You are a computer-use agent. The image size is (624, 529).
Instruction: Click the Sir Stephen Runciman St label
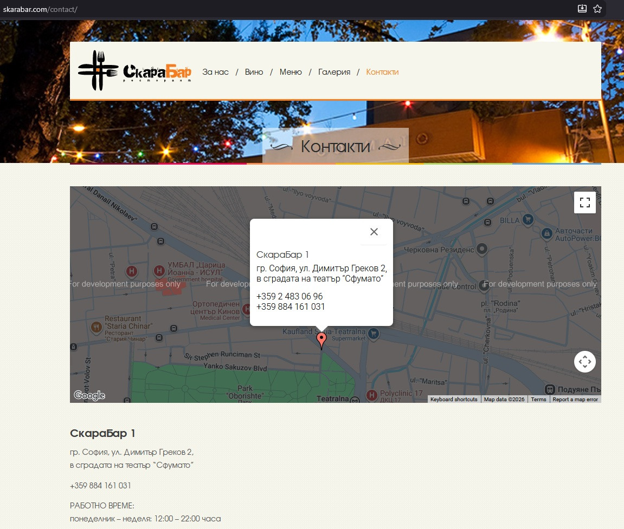tap(222, 355)
